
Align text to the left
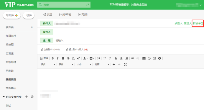click(116, 58)
